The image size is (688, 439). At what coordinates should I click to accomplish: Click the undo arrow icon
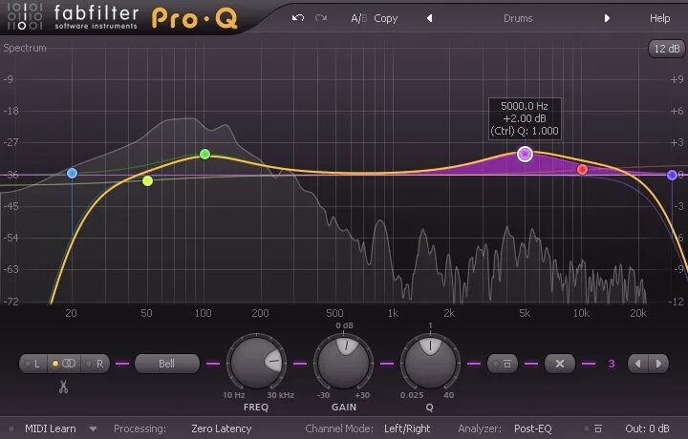[x=298, y=18]
